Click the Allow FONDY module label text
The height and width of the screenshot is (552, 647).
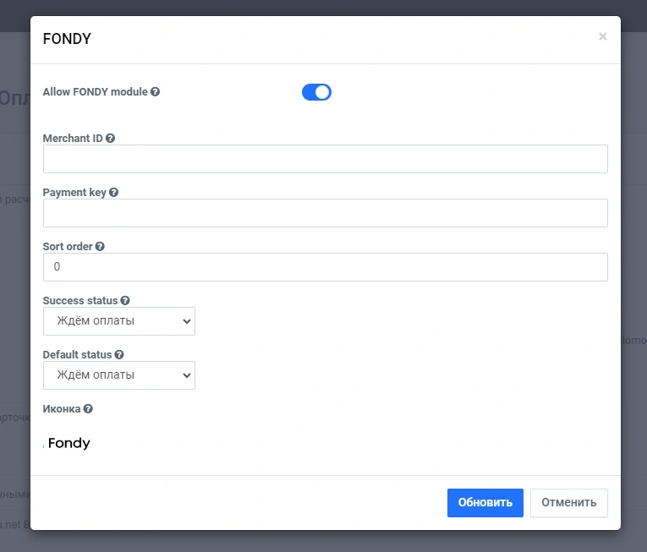point(95,92)
